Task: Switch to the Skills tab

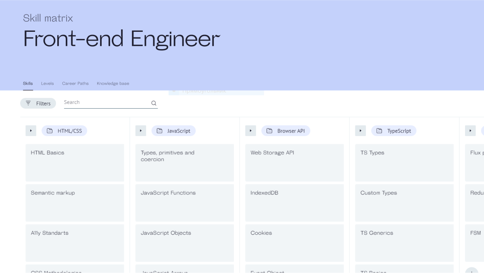Action: (x=28, y=83)
